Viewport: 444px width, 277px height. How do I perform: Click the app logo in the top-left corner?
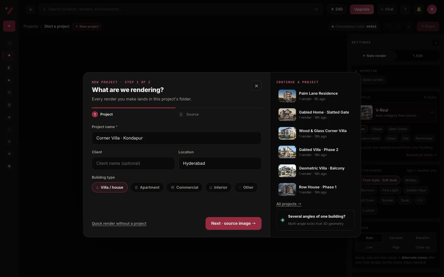click(x=9, y=10)
